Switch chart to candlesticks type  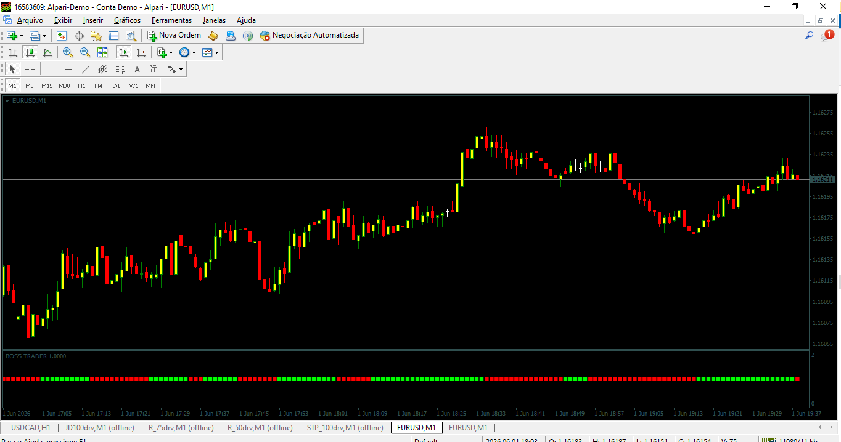[30, 52]
